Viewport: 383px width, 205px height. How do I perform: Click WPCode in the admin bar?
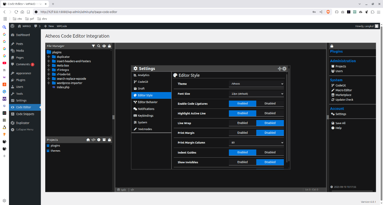pyautogui.click(x=62, y=26)
